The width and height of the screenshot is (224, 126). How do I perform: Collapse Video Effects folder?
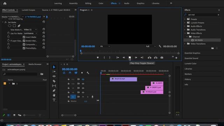pyautogui.click(x=185, y=33)
